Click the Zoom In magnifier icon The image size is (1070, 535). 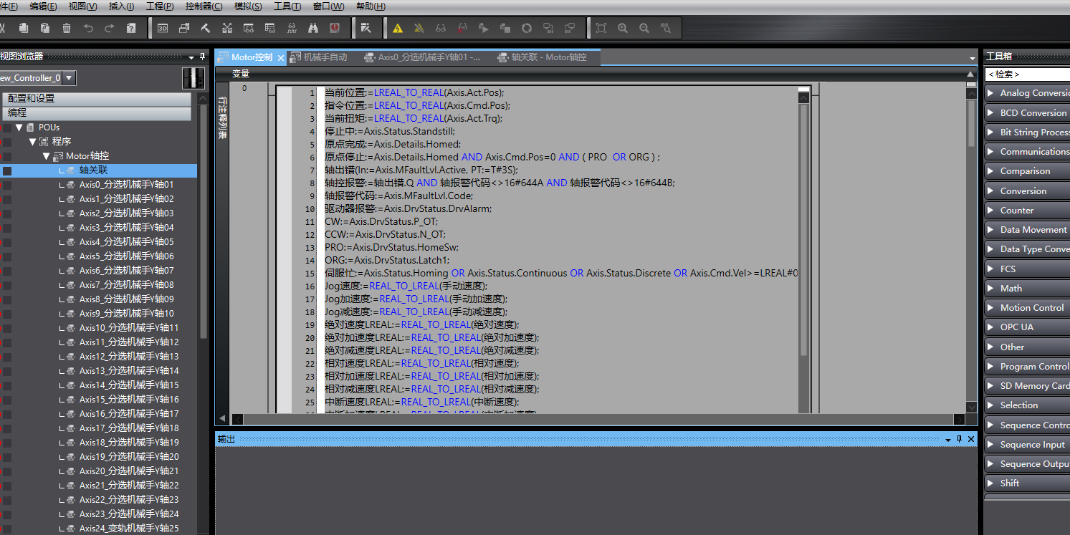623,28
